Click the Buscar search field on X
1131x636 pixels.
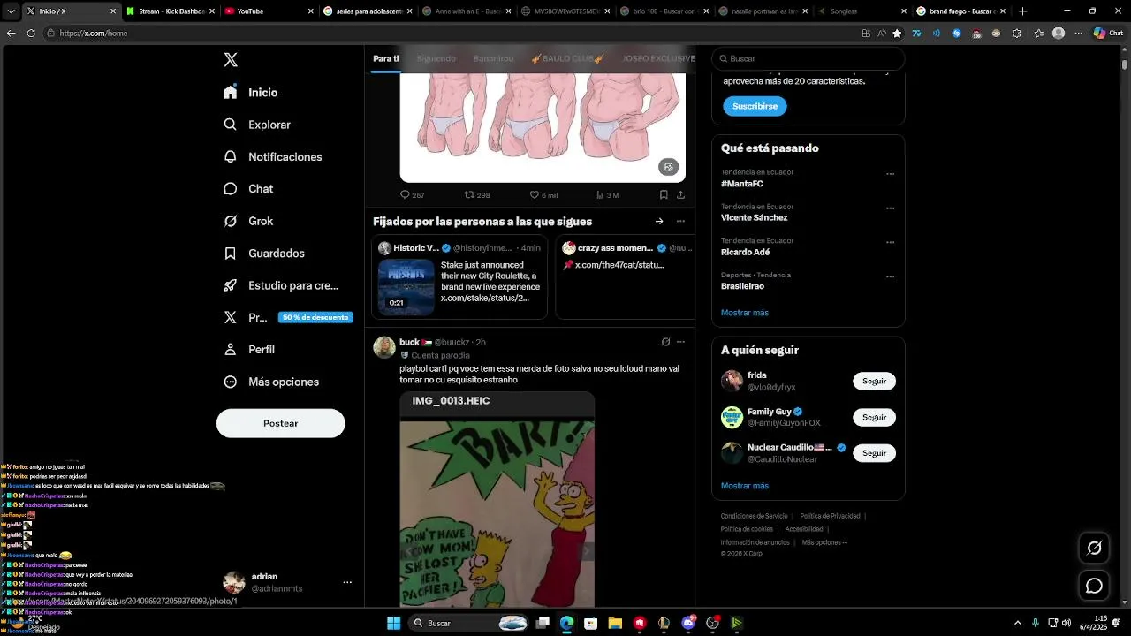(808, 58)
